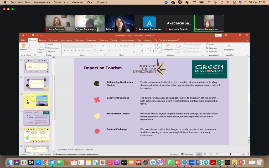Toggle normal view in status bar
This screenshot has height=168, width=269.
click(198, 154)
